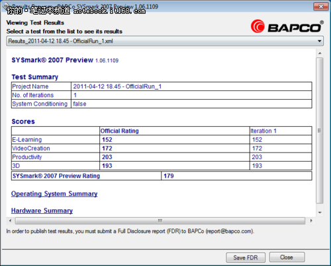Click the Productivity score row label
Screen dimensions: 331x266
[x=27, y=157]
